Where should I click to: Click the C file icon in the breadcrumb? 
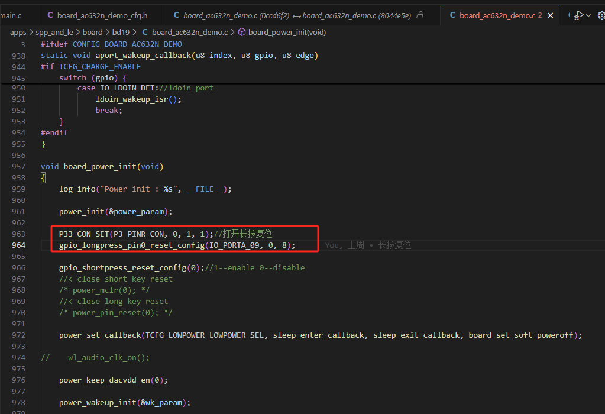click(145, 32)
